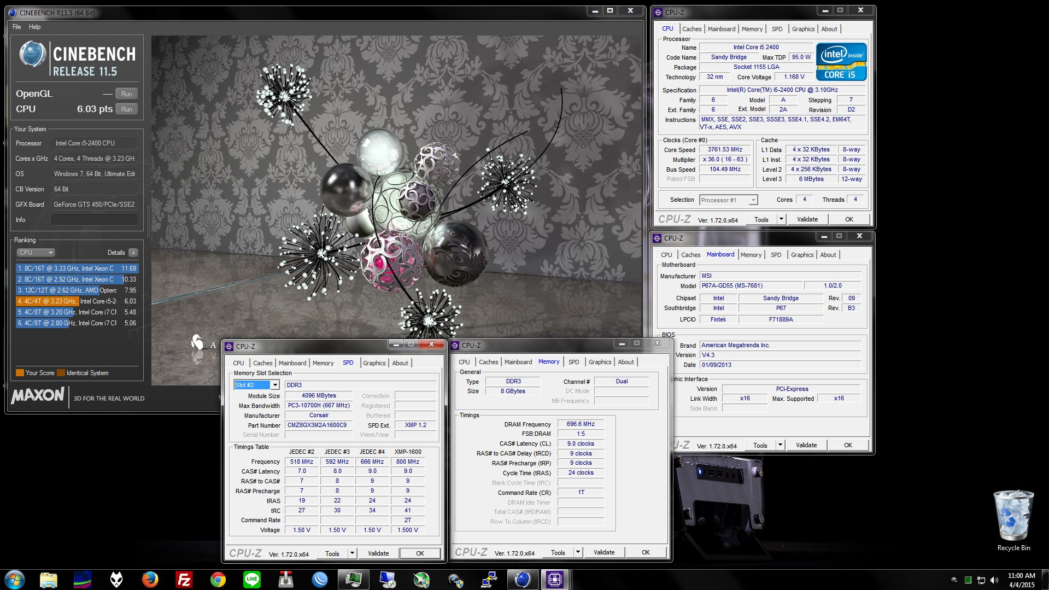Launch Google Chrome from the taskbar
This screenshot has width=1049, height=590.
click(218, 579)
